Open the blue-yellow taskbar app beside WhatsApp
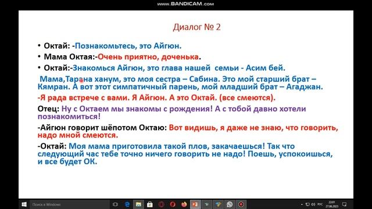 pos(218,204)
